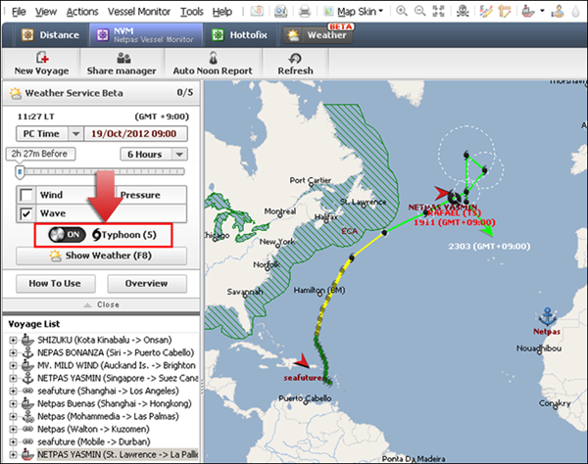Open the File menu
This screenshot has height=464, width=588.
click(19, 12)
